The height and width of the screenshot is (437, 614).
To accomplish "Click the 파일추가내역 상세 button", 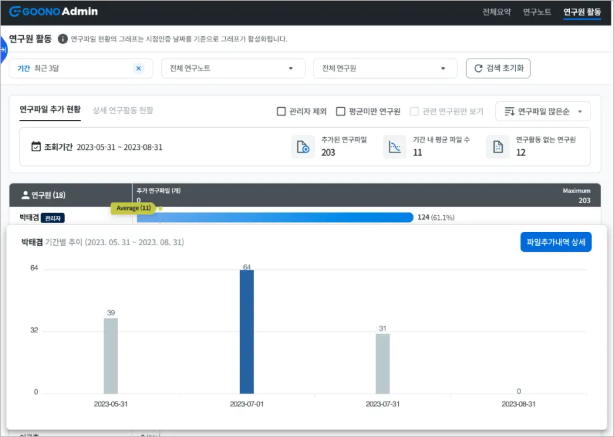I will coord(556,242).
